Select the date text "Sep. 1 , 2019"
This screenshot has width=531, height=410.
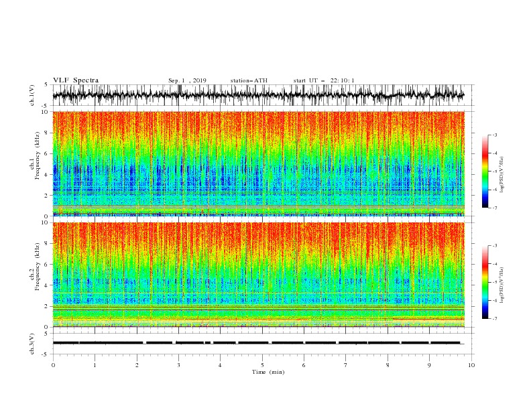coord(187,80)
